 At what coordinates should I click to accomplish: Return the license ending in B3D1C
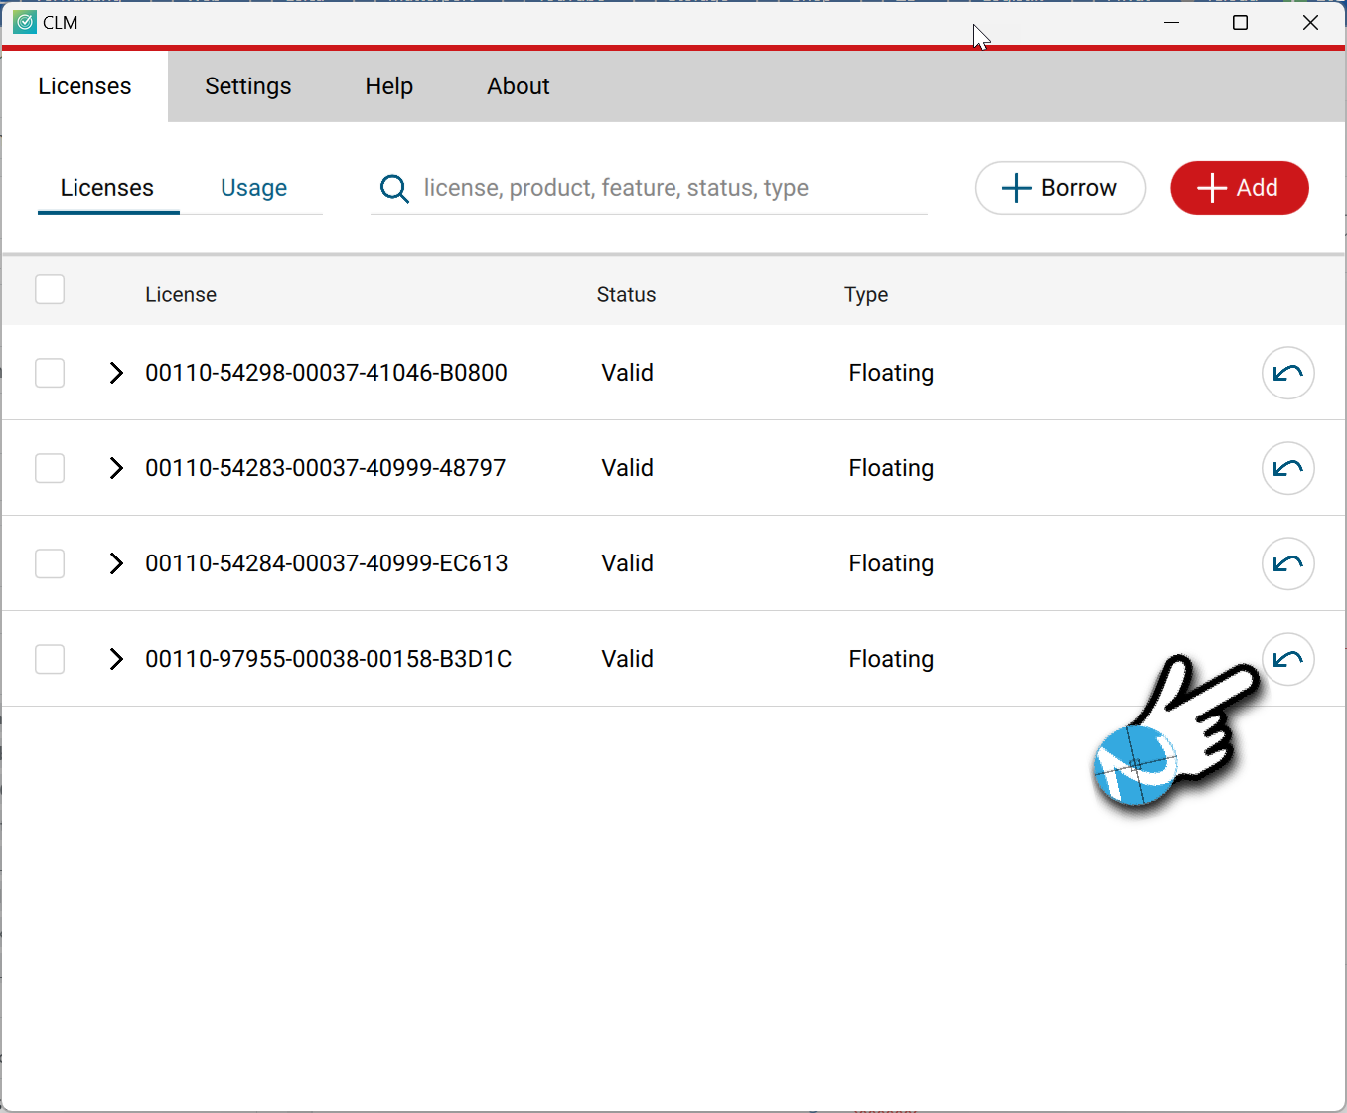[1287, 659]
